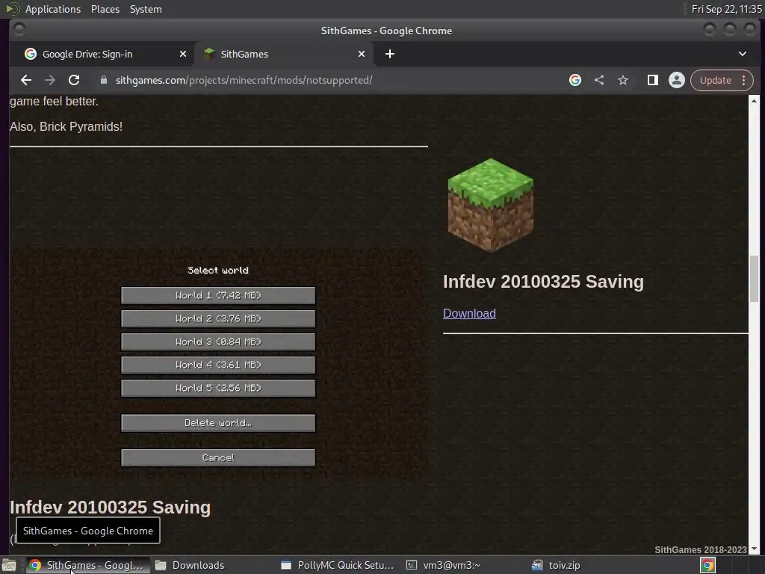Viewport: 765px width, 574px height.
Task: Click the Download link for Infdev Saving
Action: [x=469, y=313]
